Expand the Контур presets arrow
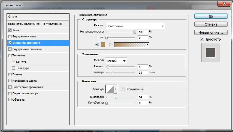This screenshot has width=233, height=132. (116, 89)
